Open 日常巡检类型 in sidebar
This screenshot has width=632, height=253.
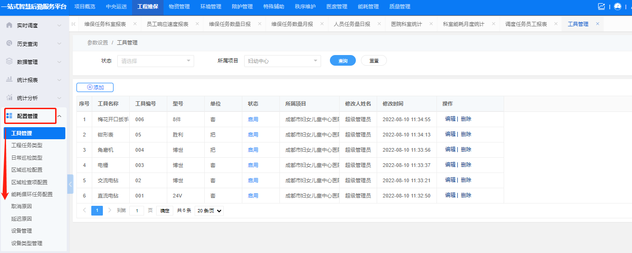pyautogui.click(x=27, y=158)
